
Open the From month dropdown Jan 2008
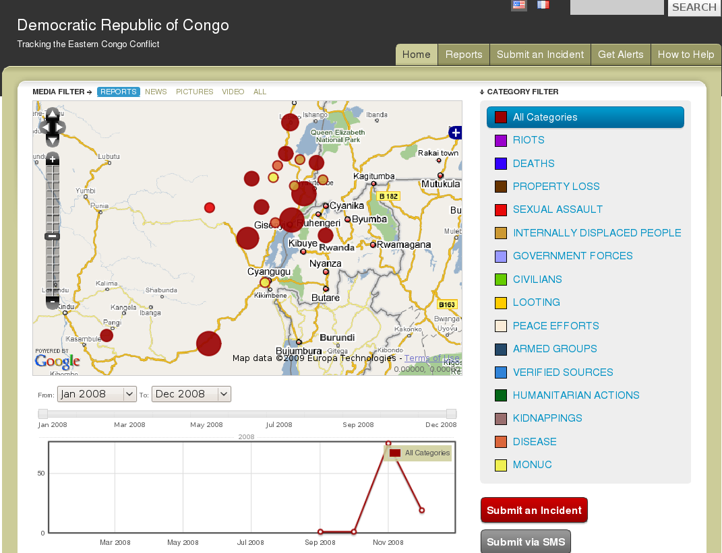click(x=96, y=394)
